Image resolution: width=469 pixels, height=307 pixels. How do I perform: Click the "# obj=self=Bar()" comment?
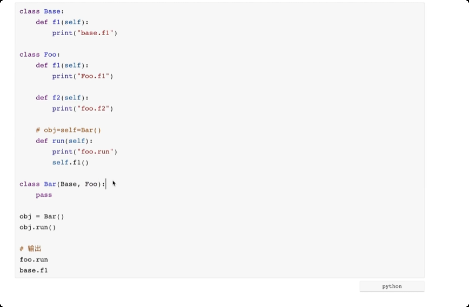pos(68,130)
